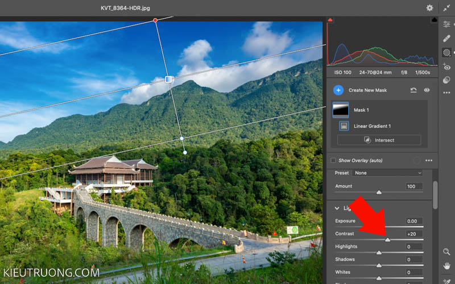Click the f/8 aperture text

tap(404, 73)
